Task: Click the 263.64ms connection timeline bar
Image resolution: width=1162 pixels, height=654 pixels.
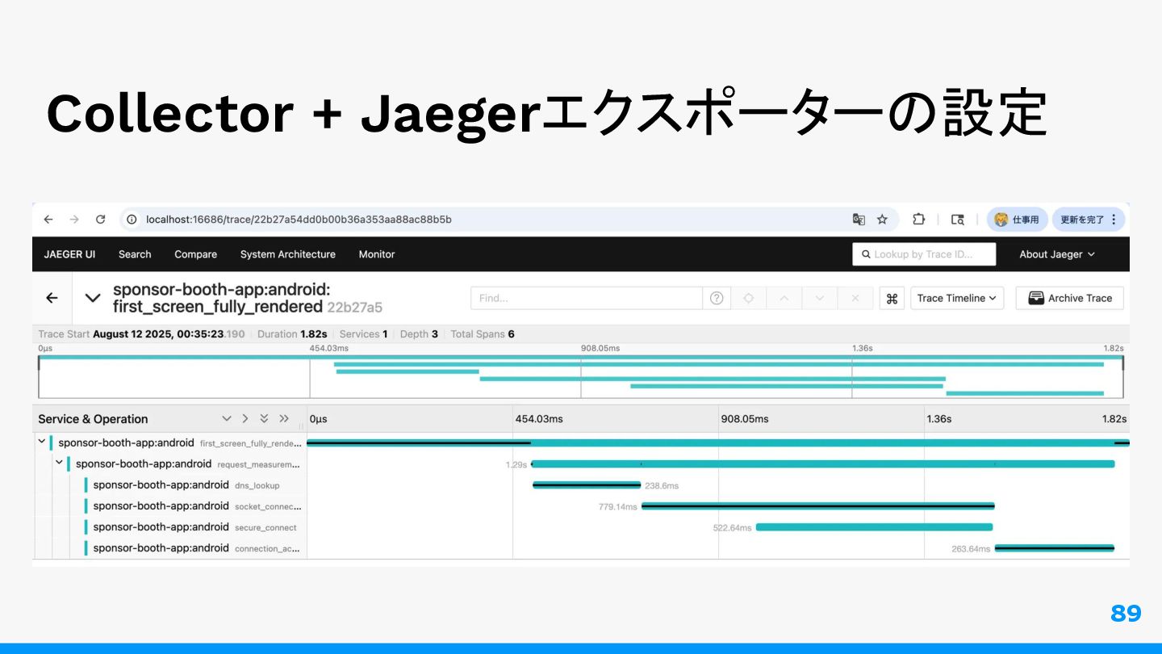Action: (1055, 548)
